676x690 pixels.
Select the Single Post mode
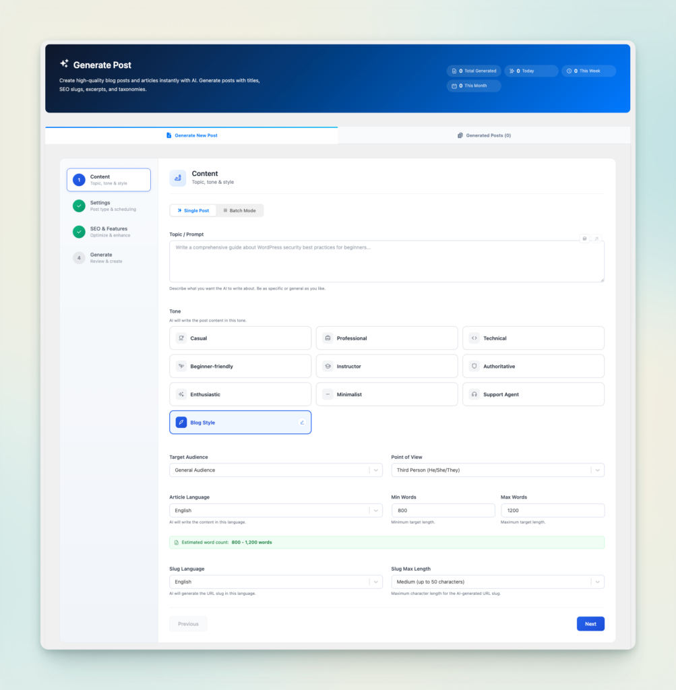[193, 211]
